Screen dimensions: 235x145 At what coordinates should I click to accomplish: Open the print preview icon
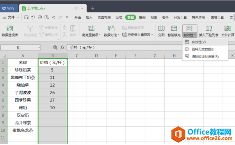point(46,17)
